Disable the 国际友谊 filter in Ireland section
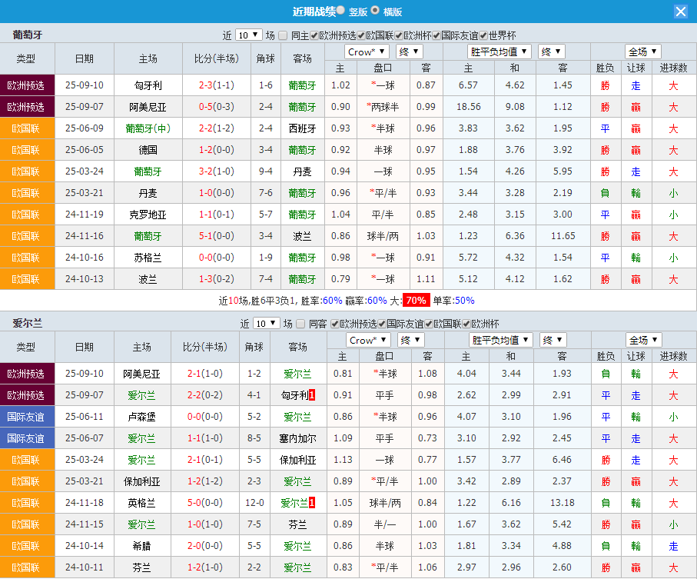This screenshot has width=697, height=579. point(380,323)
